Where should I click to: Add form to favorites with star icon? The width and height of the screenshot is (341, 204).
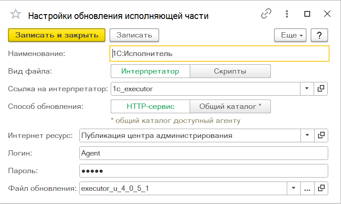(15, 15)
